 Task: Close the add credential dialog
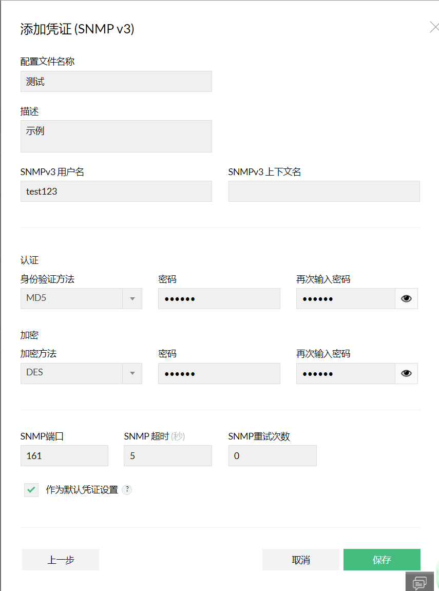coord(434,28)
